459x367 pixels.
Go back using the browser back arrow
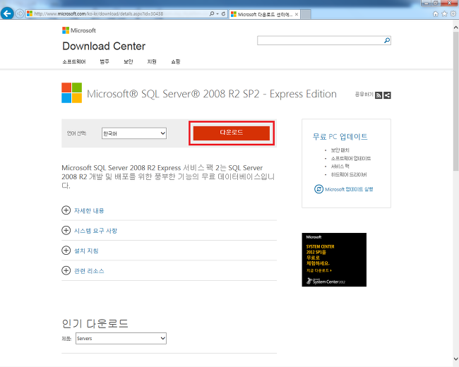pyautogui.click(x=7, y=13)
